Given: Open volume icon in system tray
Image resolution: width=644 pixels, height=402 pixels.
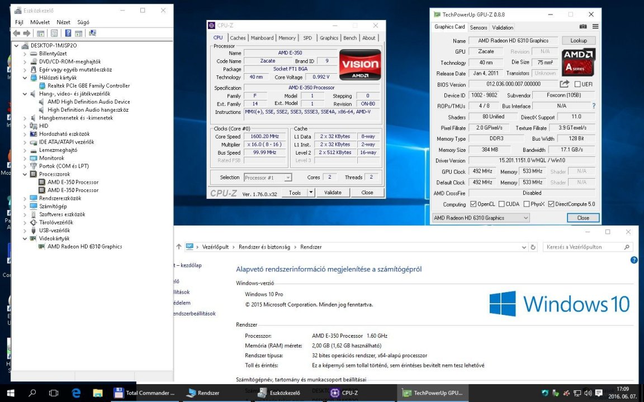Looking at the screenshot, I should [x=588, y=393].
